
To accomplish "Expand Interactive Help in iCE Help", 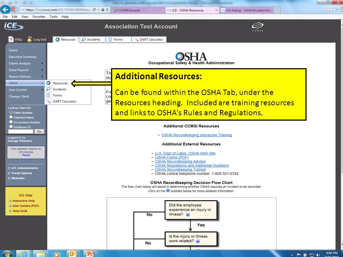I will (10, 201).
